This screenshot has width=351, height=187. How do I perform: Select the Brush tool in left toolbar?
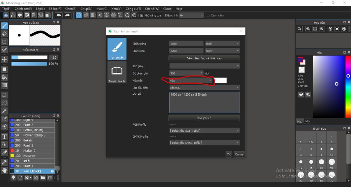pyautogui.click(x=4, y=26)
